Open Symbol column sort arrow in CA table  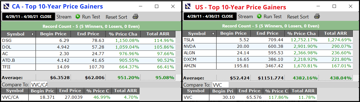click(33, 34)
